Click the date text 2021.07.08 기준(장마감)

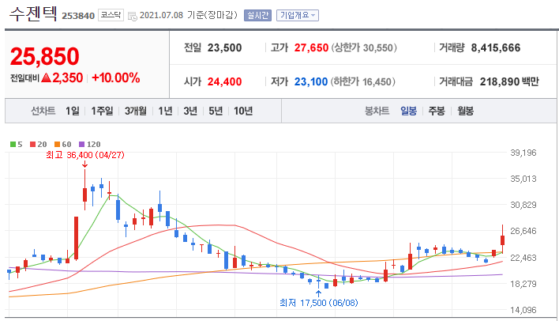point(188,15)
